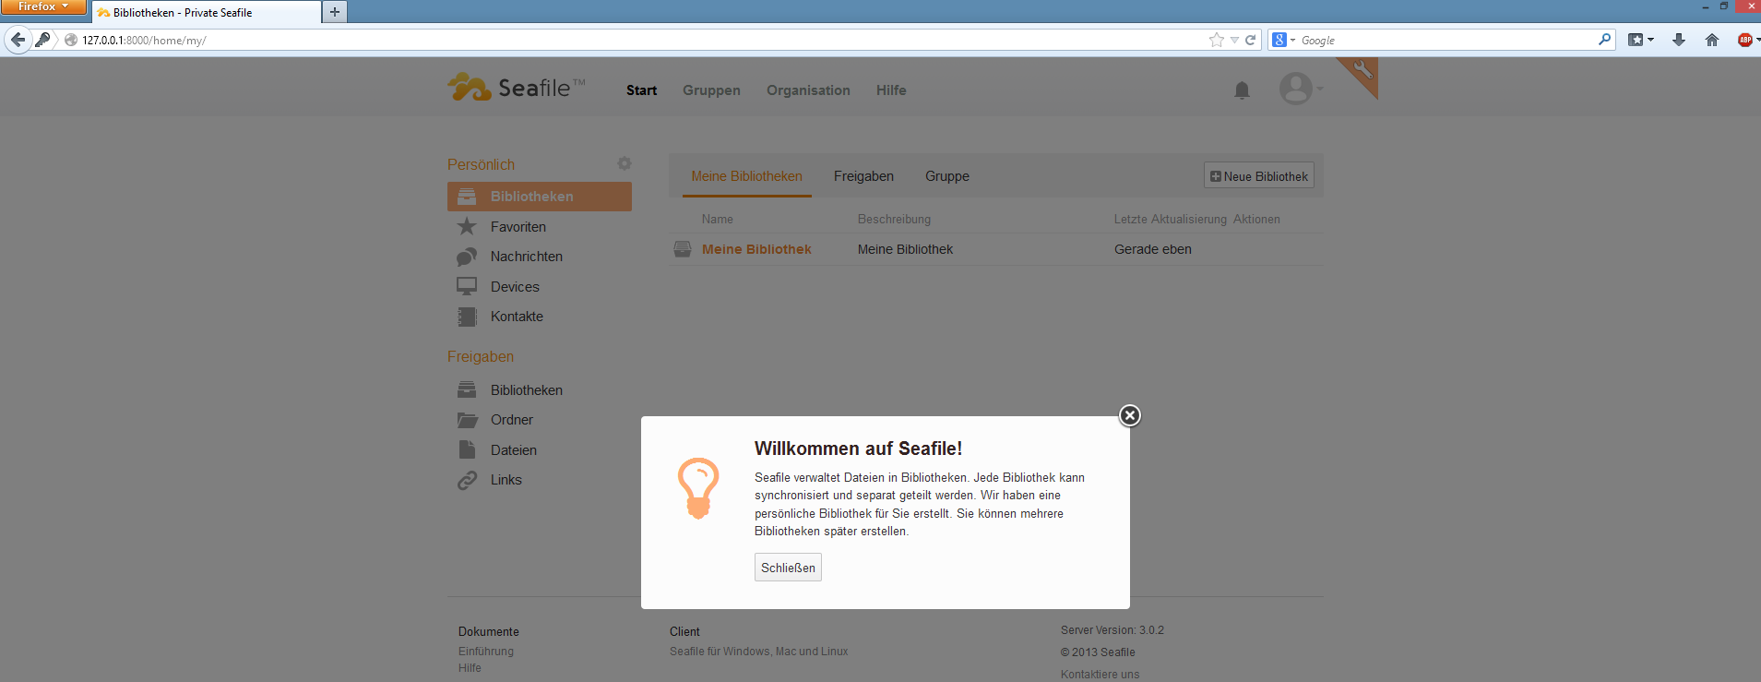The width and height of the screenshot is (1761, 682).
Task: Select Bibliotheken under Persönlich in the sidebar
Action: (540, 197)
